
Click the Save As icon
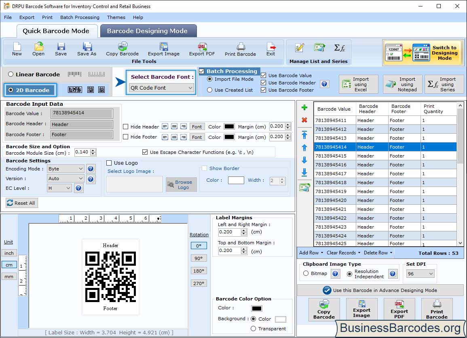[87, 49]
